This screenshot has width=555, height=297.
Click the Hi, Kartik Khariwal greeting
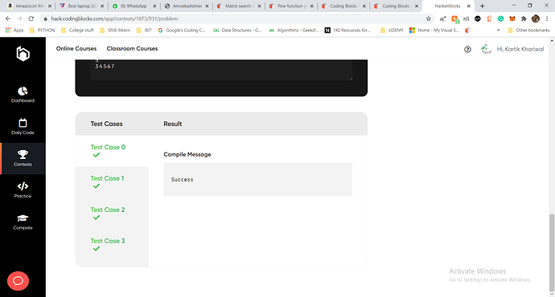[520, 49]
